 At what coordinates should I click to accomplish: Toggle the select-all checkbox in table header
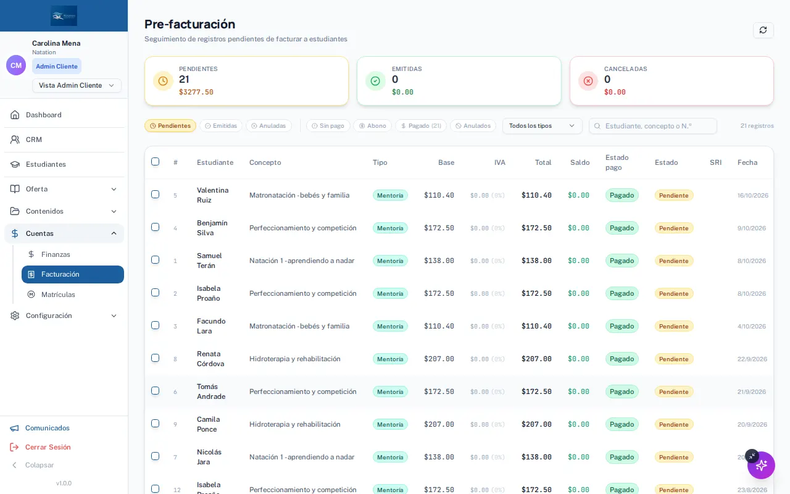coord(156,162)
